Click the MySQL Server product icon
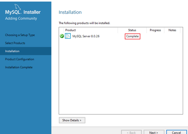This screenshot has height=134, width=188. click(x=68, y=36)
